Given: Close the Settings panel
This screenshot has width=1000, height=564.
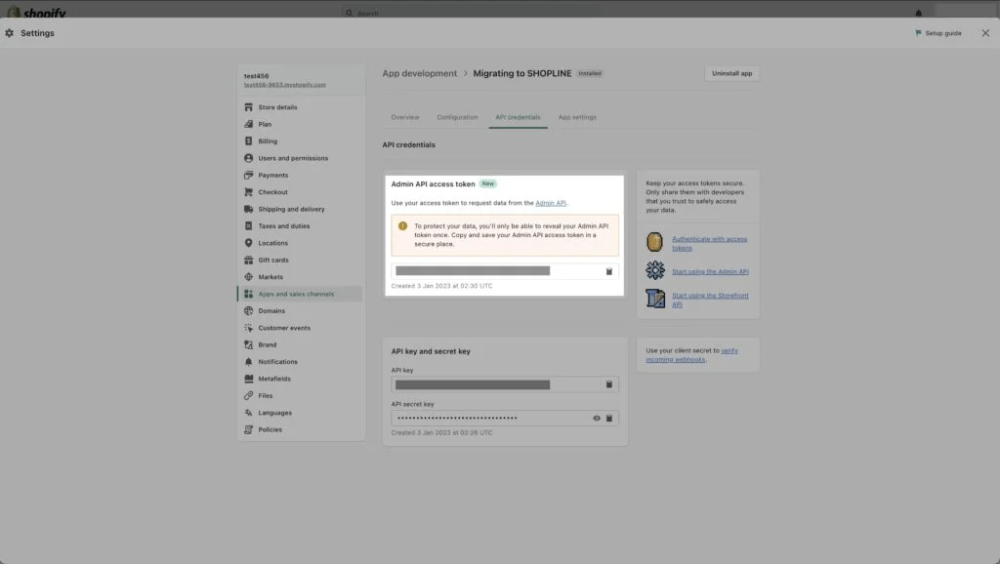Looking at the screenshot, I should pyautogui.click(x=985, y=33).
